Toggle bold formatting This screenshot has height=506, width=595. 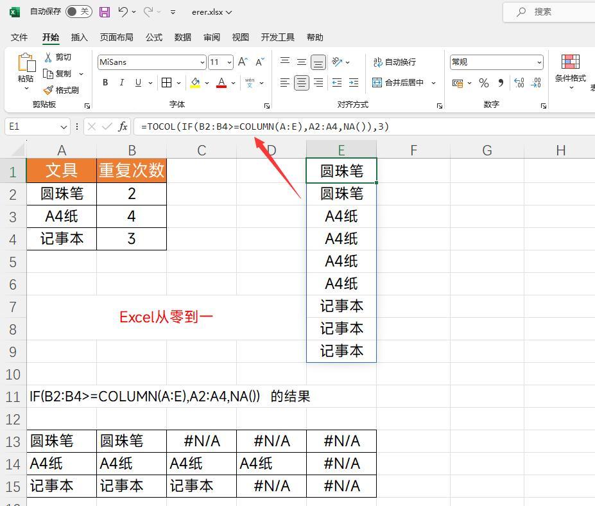[105, 82]
